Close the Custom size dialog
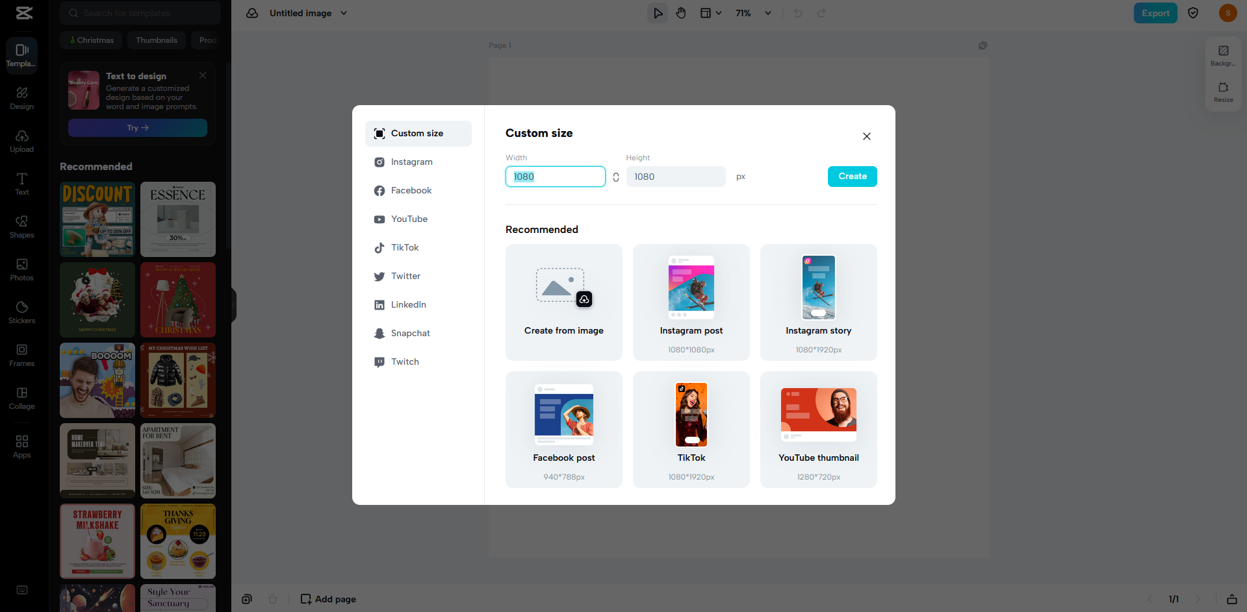 866,136
